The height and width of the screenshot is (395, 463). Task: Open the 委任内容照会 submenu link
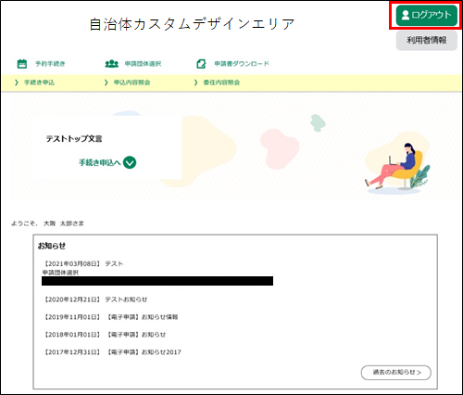click(x=221, y=83)
